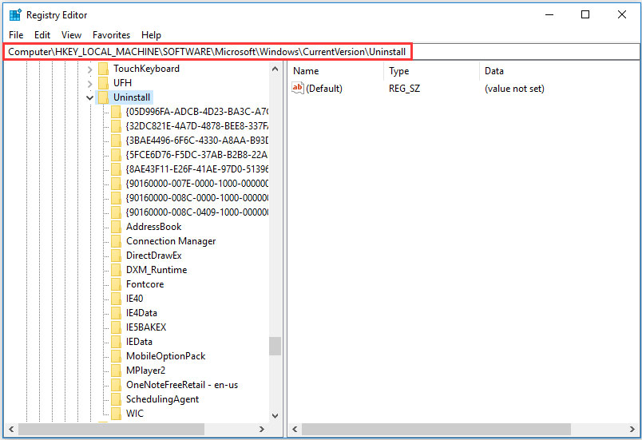This screenshot has width=642, height=440.
Task: Click folder icon of {8AE43F11-E26F key
Action: pos(117,169)
